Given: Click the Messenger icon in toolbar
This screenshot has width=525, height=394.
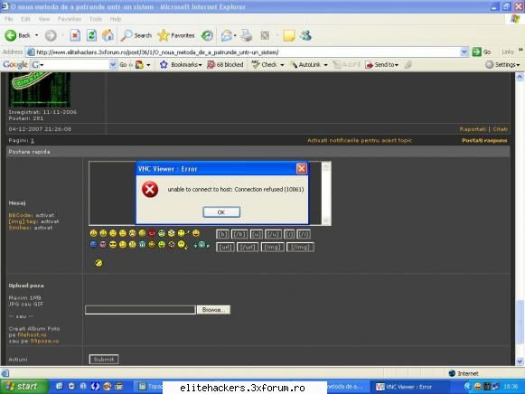Looking at the screenshot, I should (305, 35).
